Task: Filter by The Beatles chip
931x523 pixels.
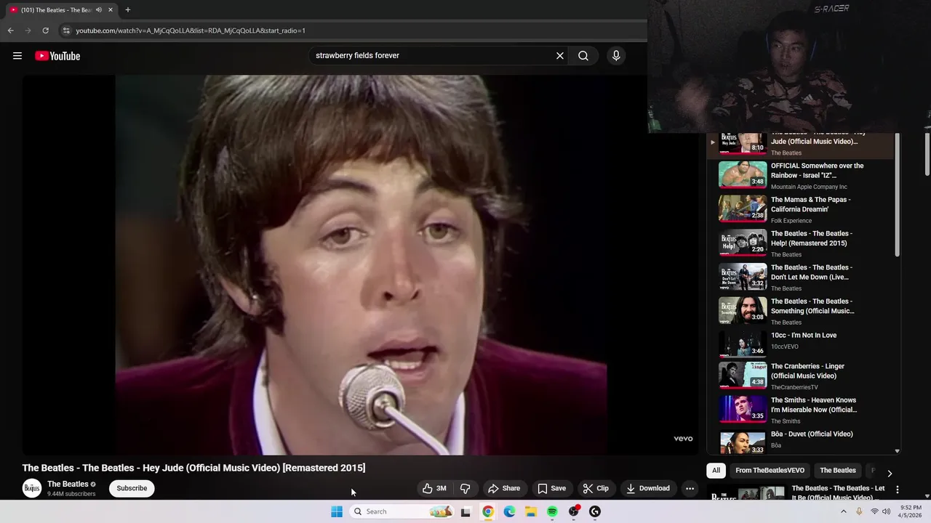Action: click(837, 470)
